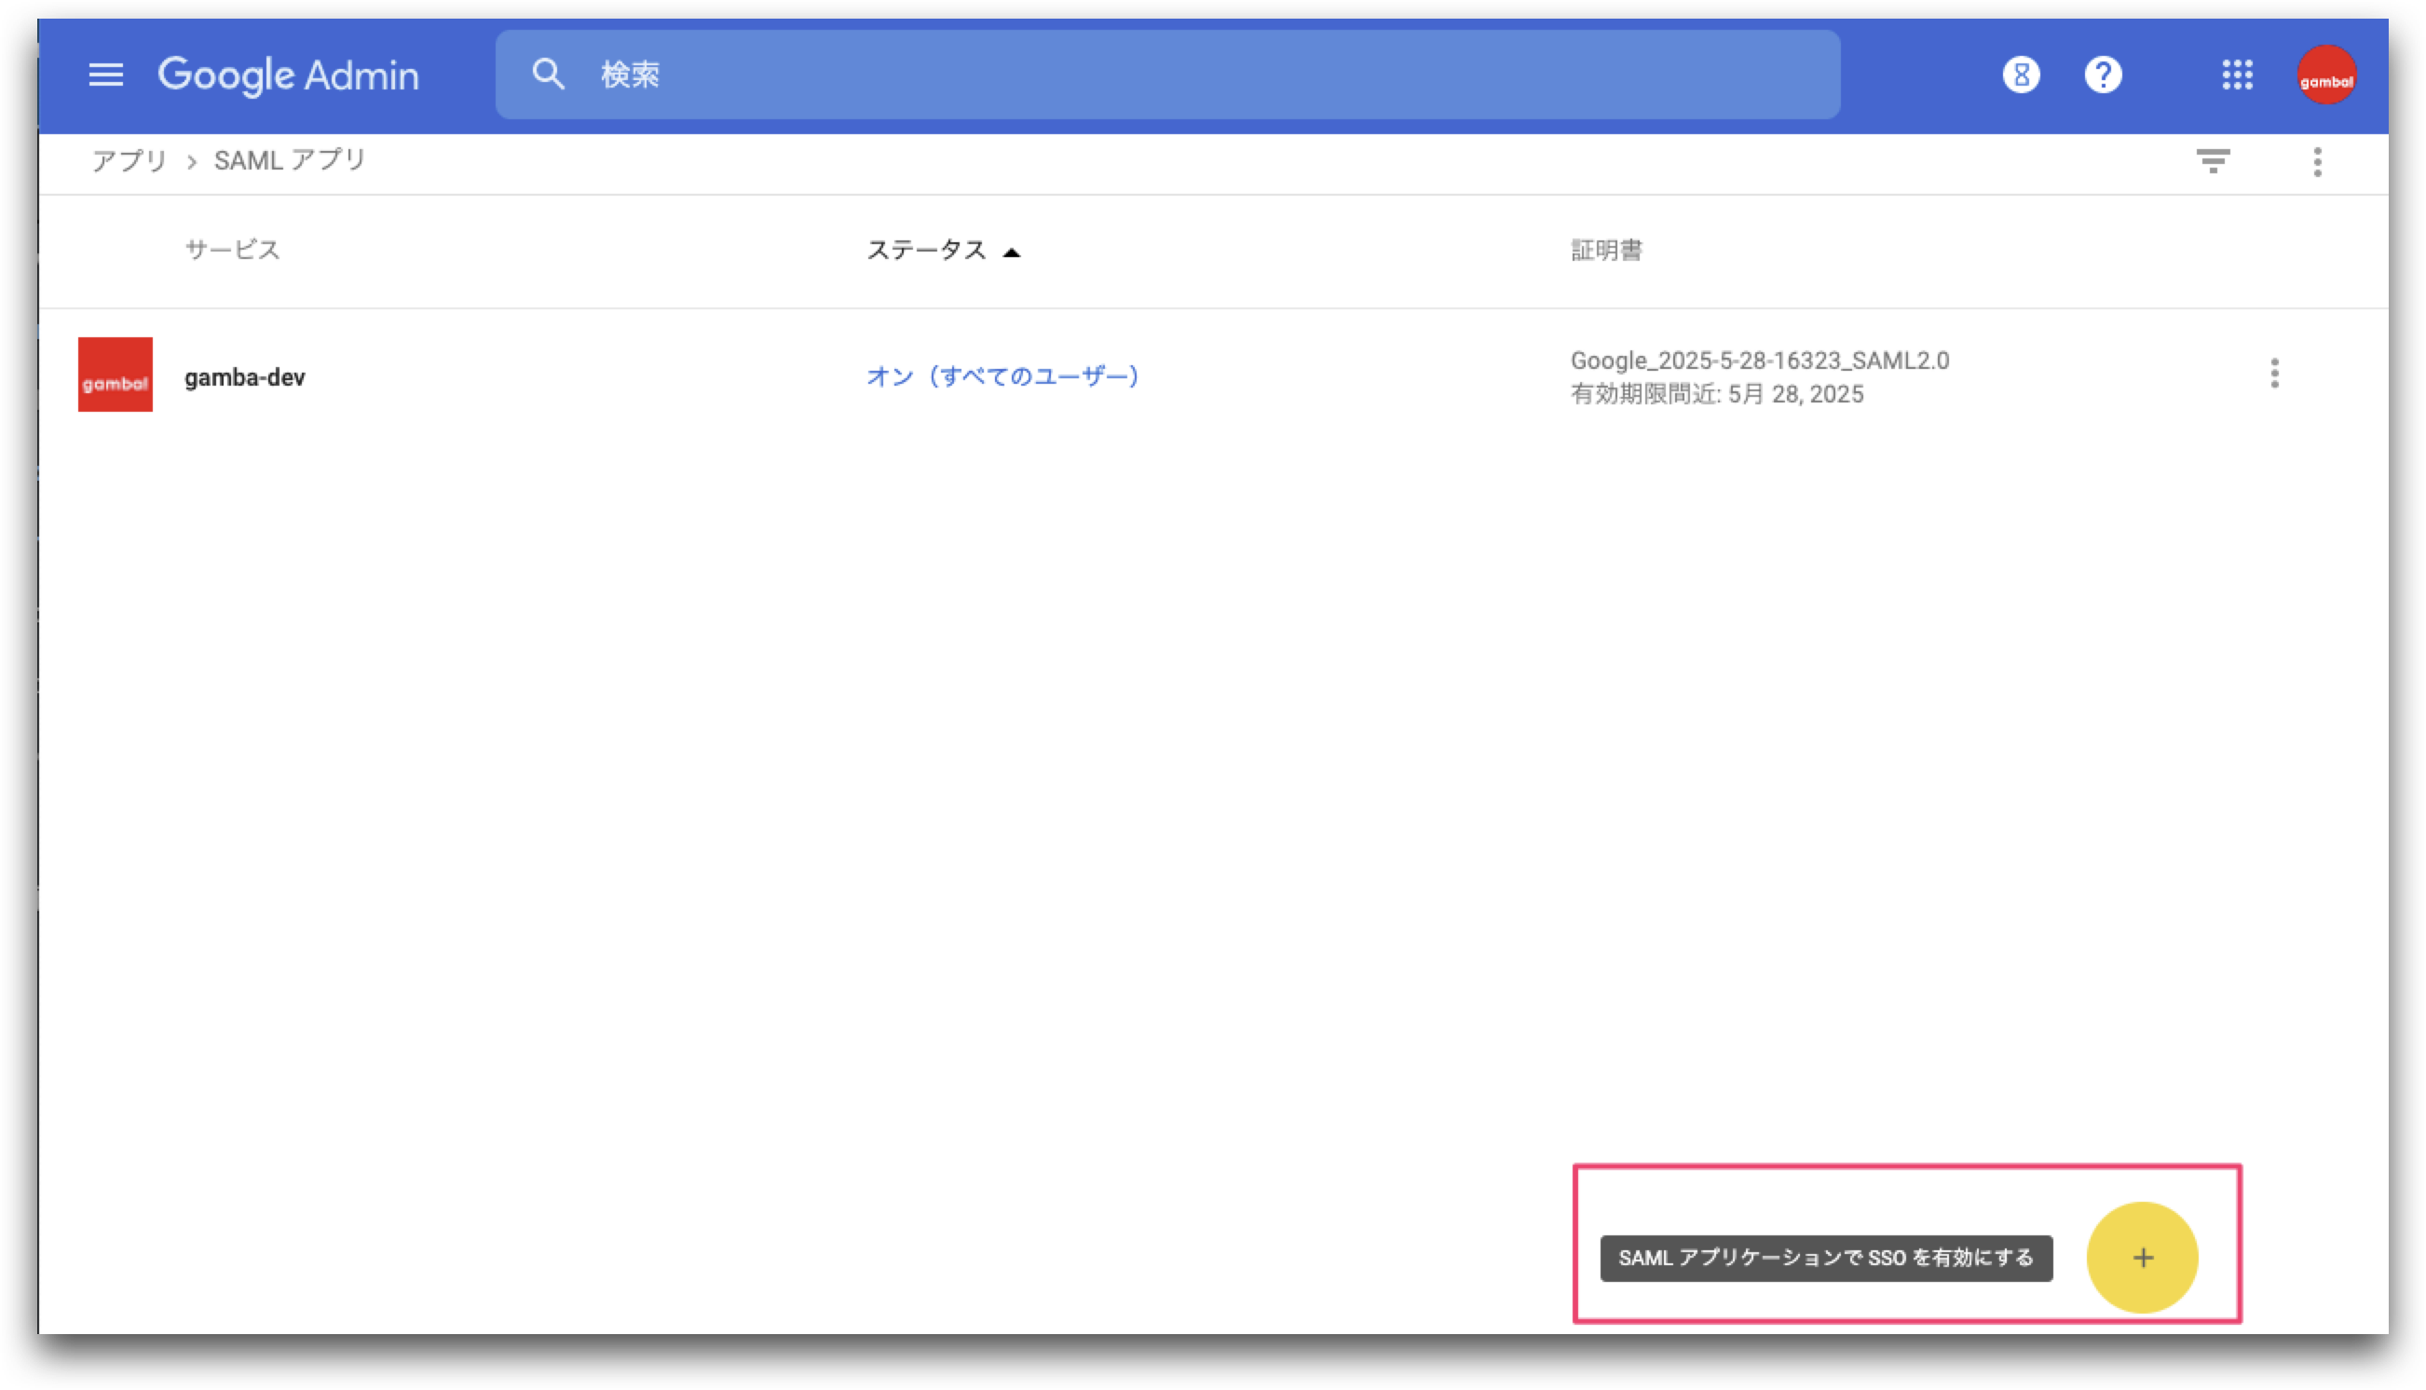Image resolution: width=2426 pixels, height=1390 pixels.
Task: Click the yellow plus add button
Action: point(2142,1258)
